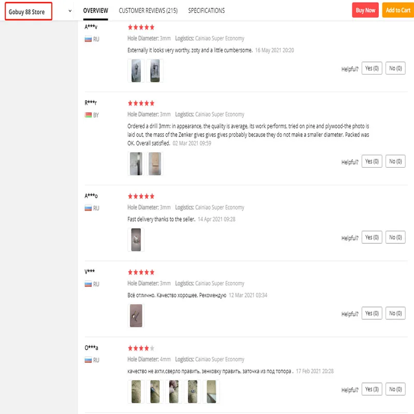View second photo in R***r's review
Image resolution: width=414 pixels, height=414 pixels.
(155, 164)
